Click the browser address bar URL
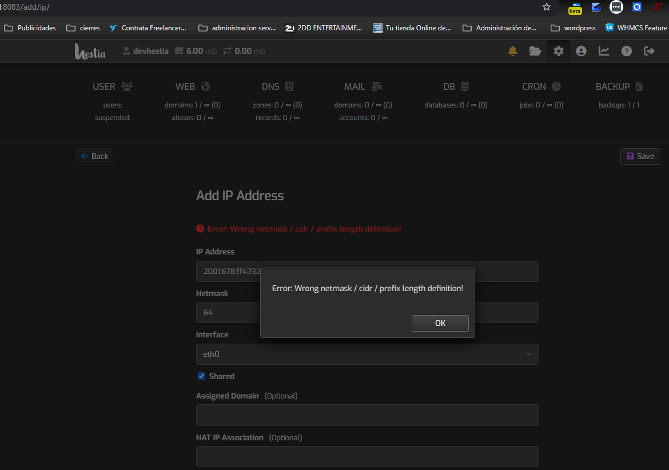Image resolution: width=669 pixels, height=470 pixels. tap(26, 7)
